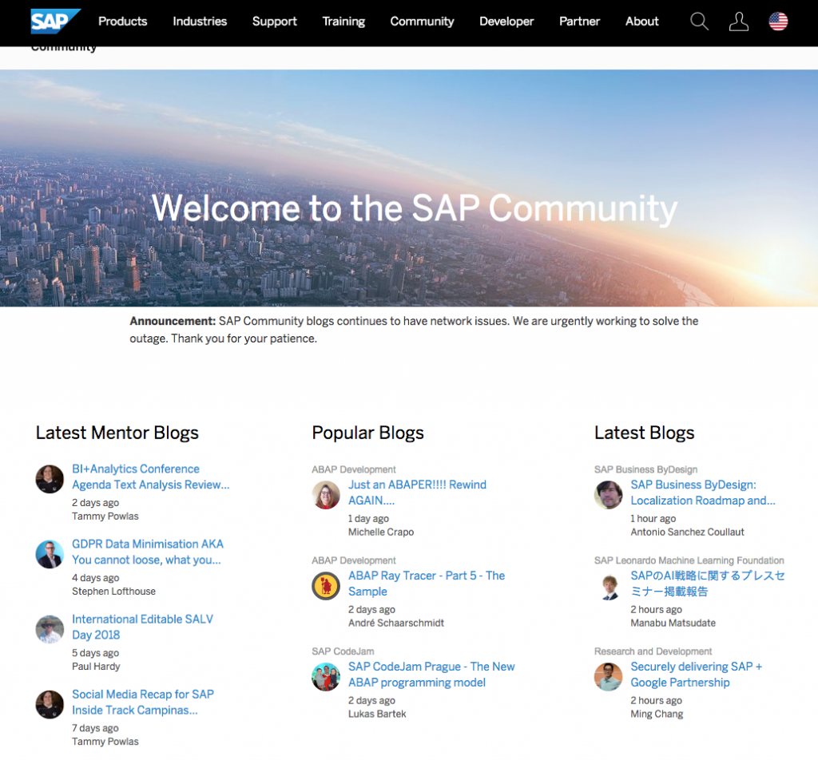818x760 pixels.
Task: Click SAP Leonardo Machine Learning Foundation tag
Action: (689, 560)
